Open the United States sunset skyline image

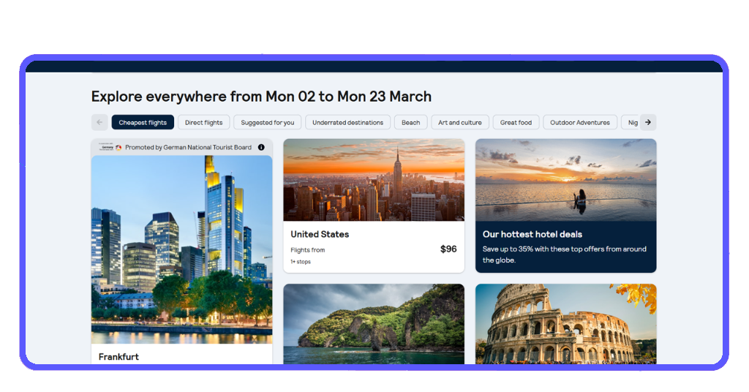click(374, 180)
